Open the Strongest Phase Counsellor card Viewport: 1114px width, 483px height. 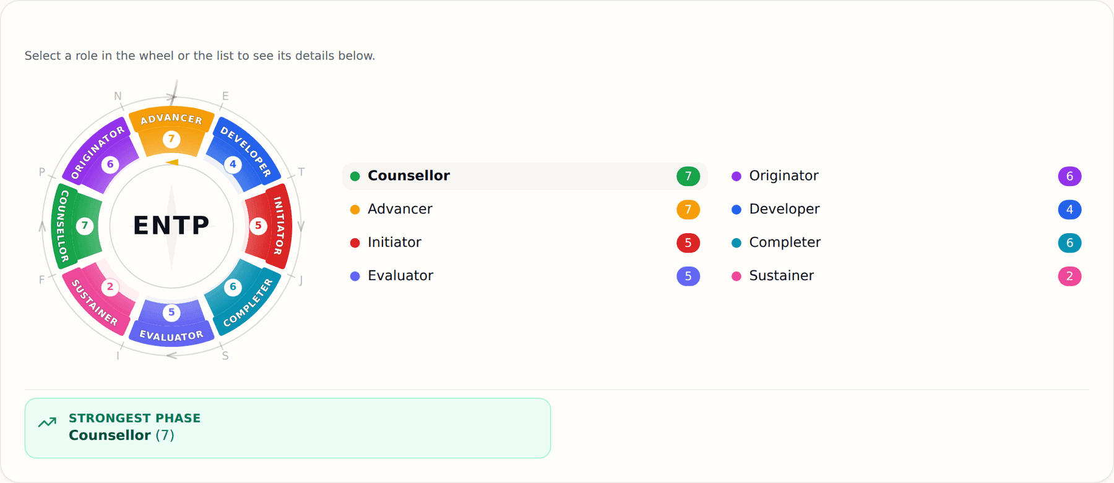click(288, 428)
